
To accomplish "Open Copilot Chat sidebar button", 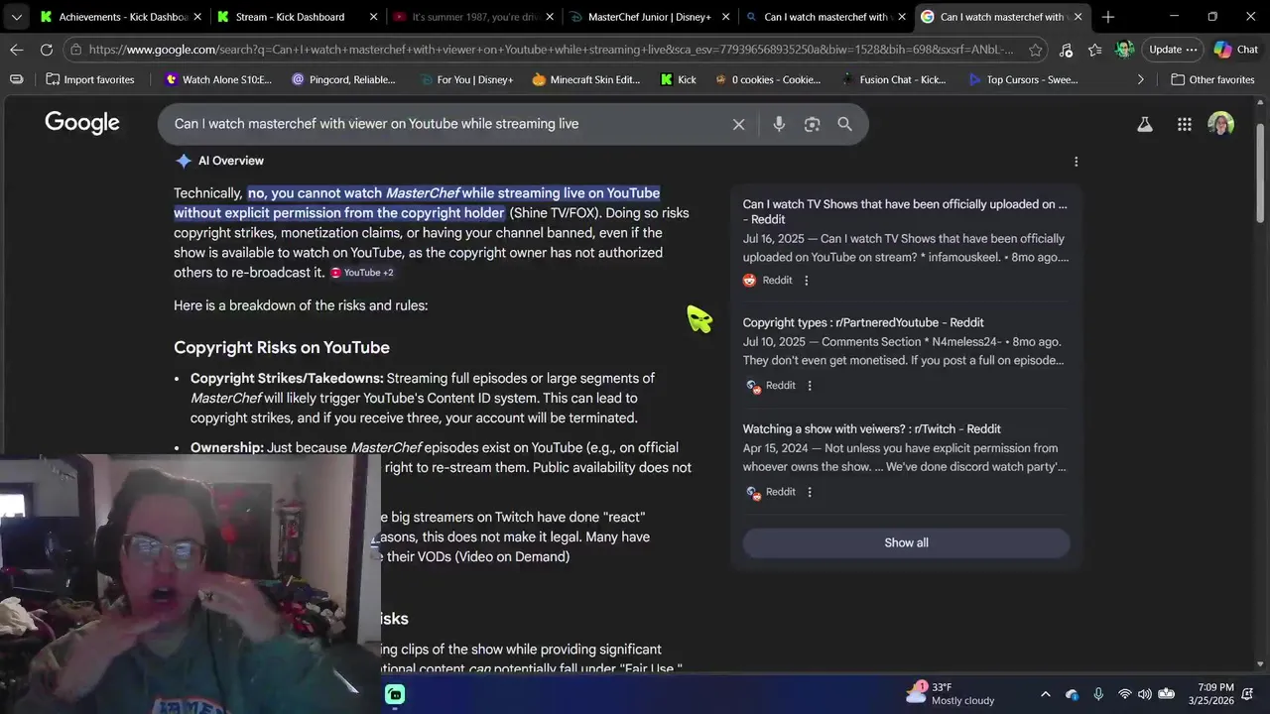I will (1236, 50).
